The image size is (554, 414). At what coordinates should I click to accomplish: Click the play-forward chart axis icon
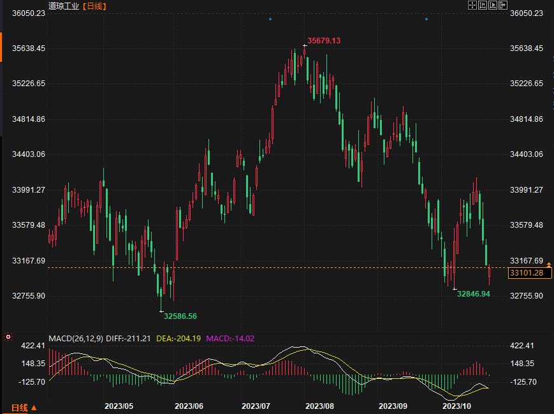493,5
